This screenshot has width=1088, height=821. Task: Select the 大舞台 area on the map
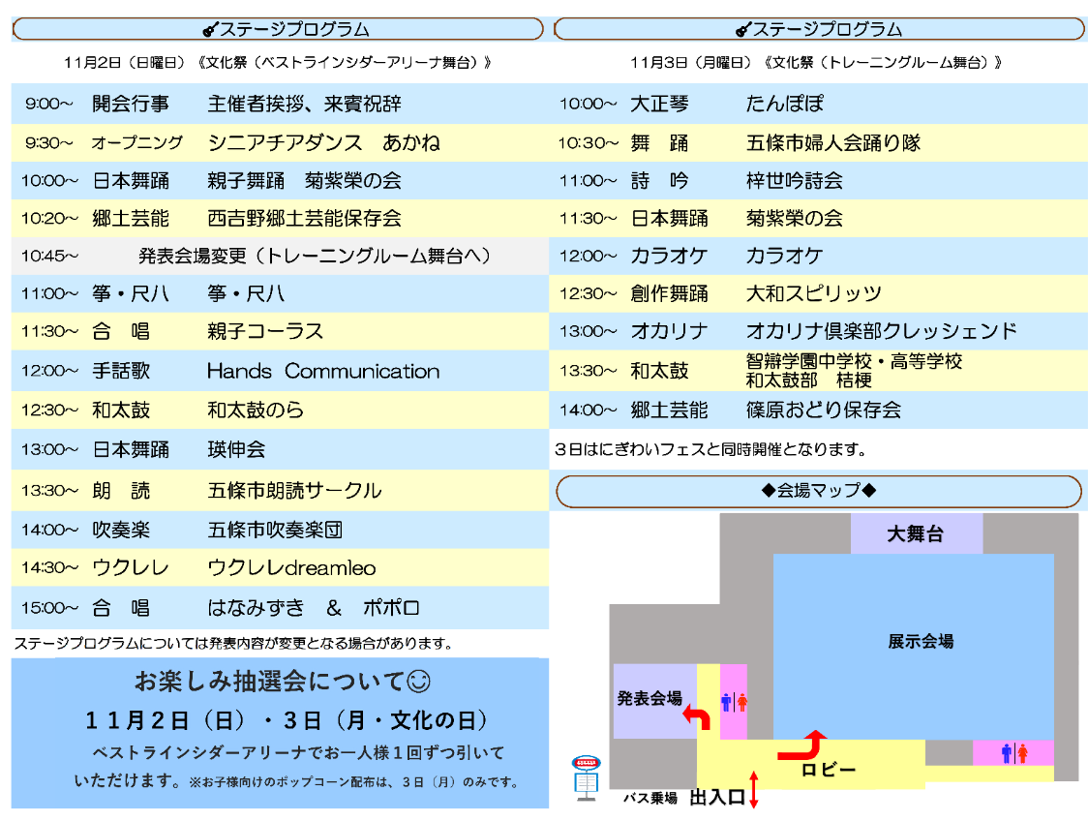click(x=915, y=533)
